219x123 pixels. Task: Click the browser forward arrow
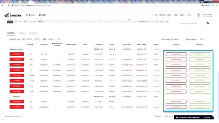pos(5,5)
